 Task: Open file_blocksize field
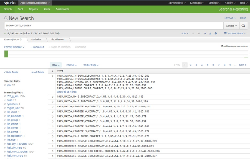pyautogui.click(x=14, y=116)
